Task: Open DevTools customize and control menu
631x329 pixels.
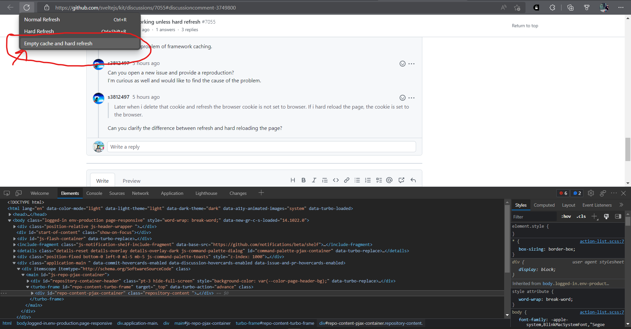Action: pyautogui.click(x=614, y=193)
